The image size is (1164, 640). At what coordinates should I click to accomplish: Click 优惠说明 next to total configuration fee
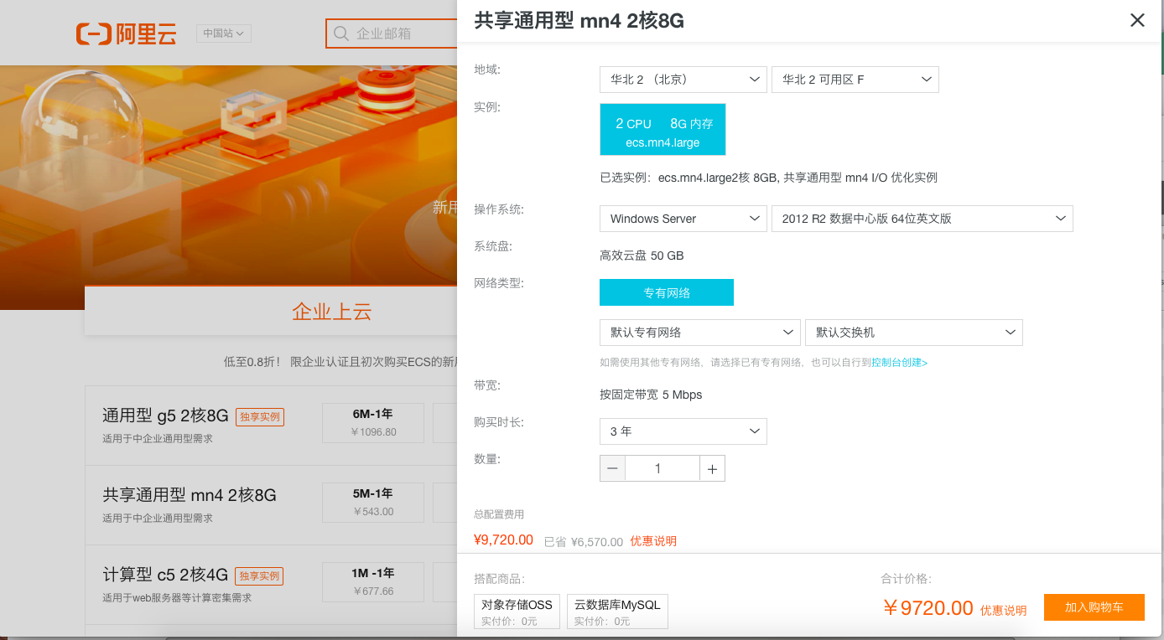(x=653, y=541)
